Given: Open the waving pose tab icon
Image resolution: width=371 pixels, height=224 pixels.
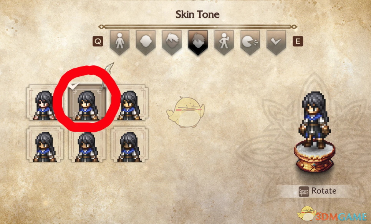Looking at the screenshot, I should click(x=224, y=42).
